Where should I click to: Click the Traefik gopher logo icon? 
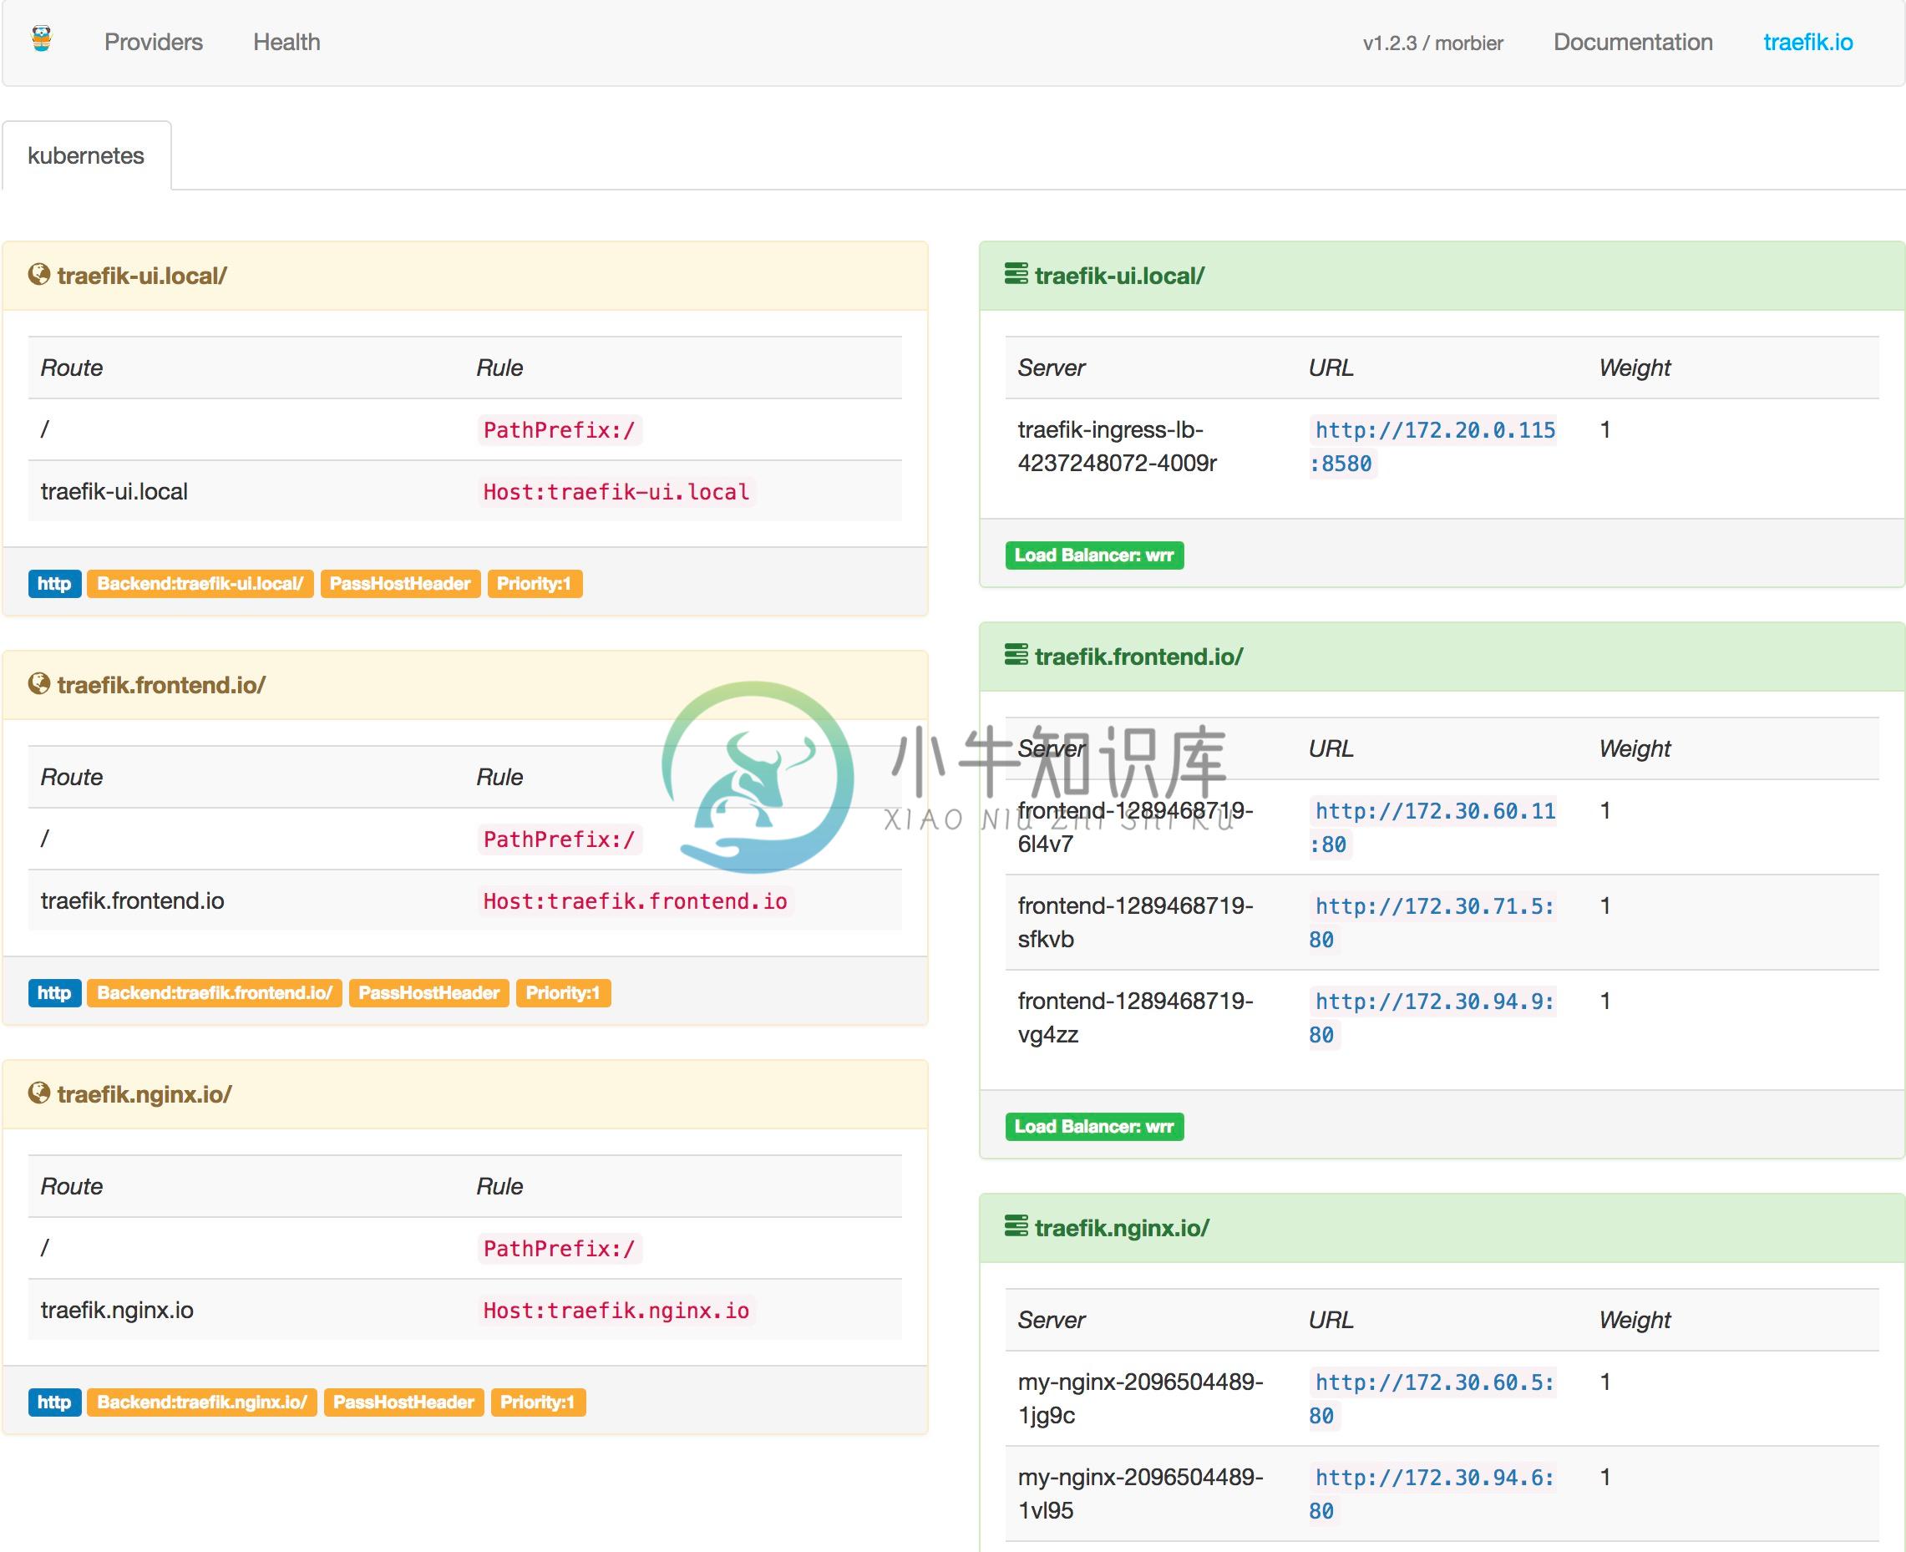41,39
